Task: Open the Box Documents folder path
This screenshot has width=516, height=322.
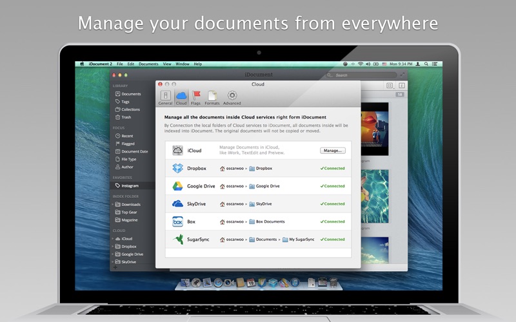Action: coord(270,222)
